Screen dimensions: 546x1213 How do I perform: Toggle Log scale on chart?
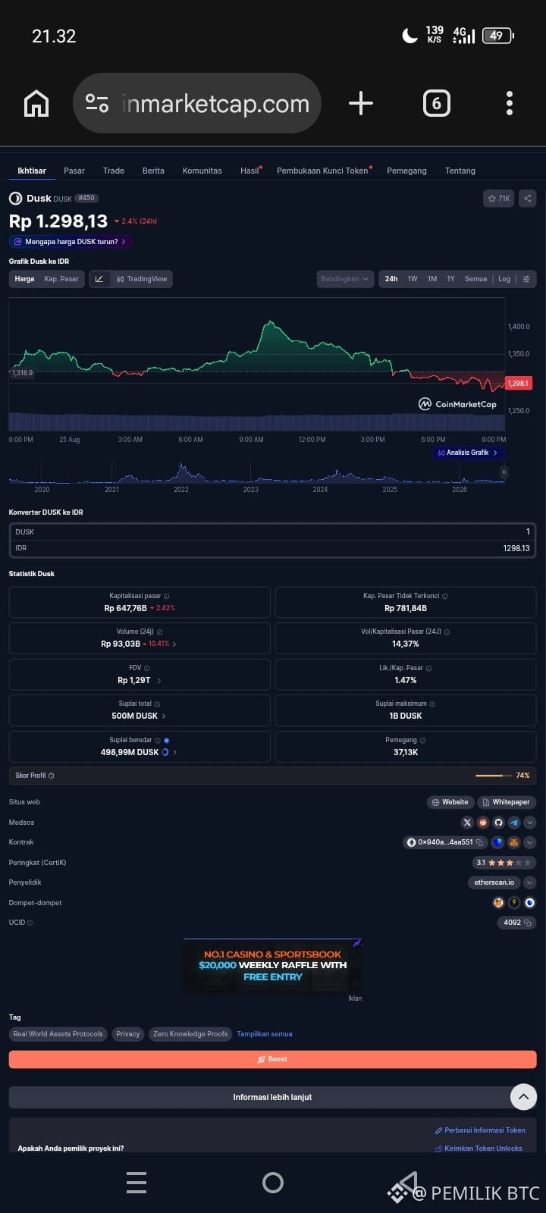(504, 279)
